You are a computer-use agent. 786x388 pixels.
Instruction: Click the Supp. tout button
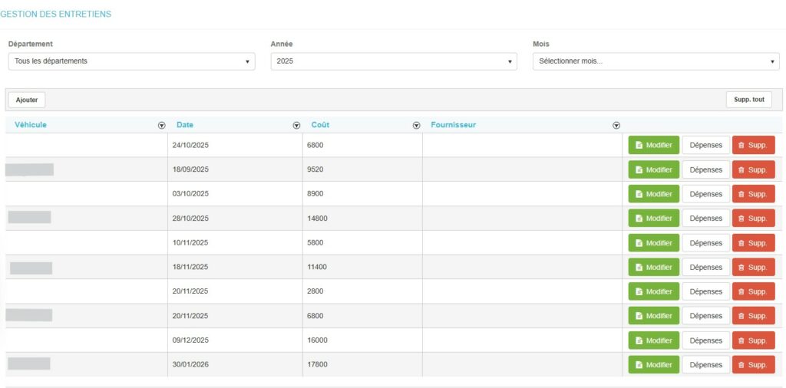point(748,100)
